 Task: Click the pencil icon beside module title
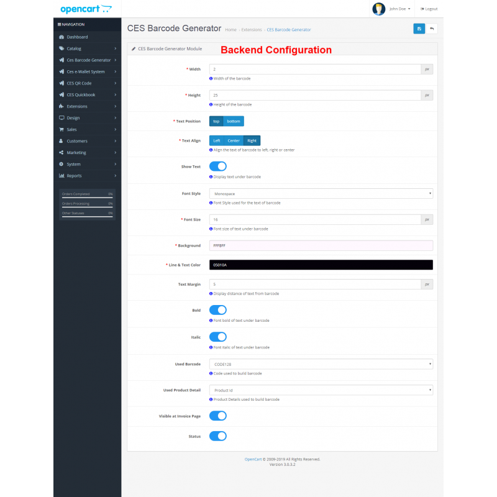134,49
